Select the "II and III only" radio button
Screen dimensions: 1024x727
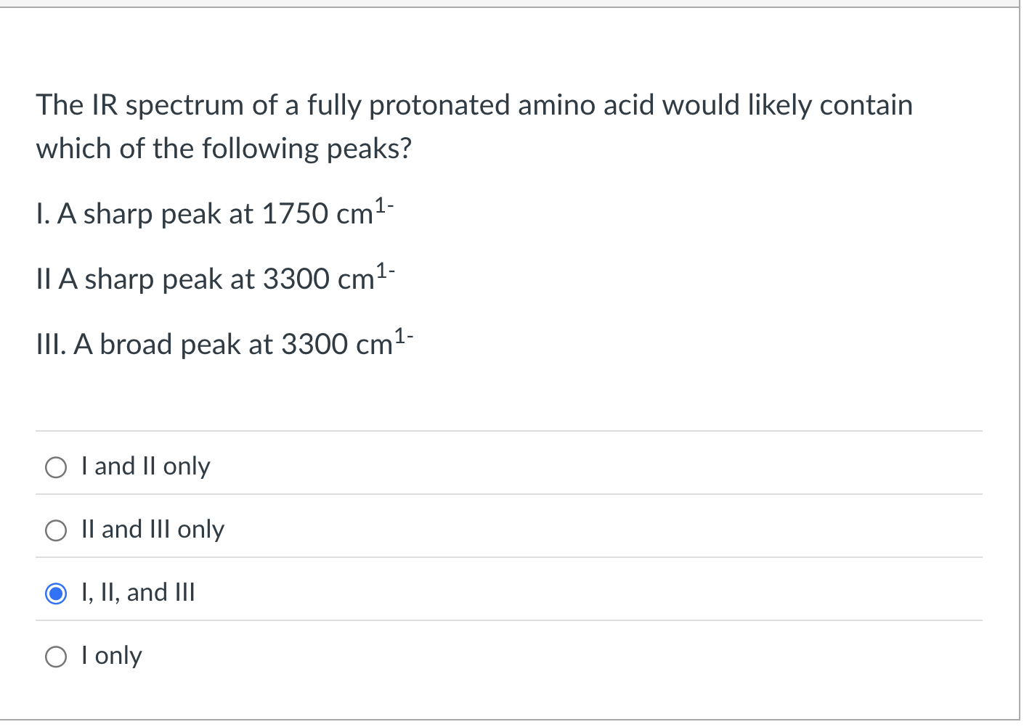coord(56,530)
